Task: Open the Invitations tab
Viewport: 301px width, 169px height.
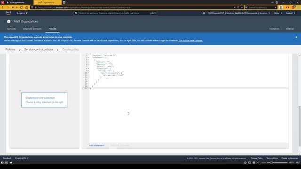Action: pyautogui.click(x=274, y=29)
